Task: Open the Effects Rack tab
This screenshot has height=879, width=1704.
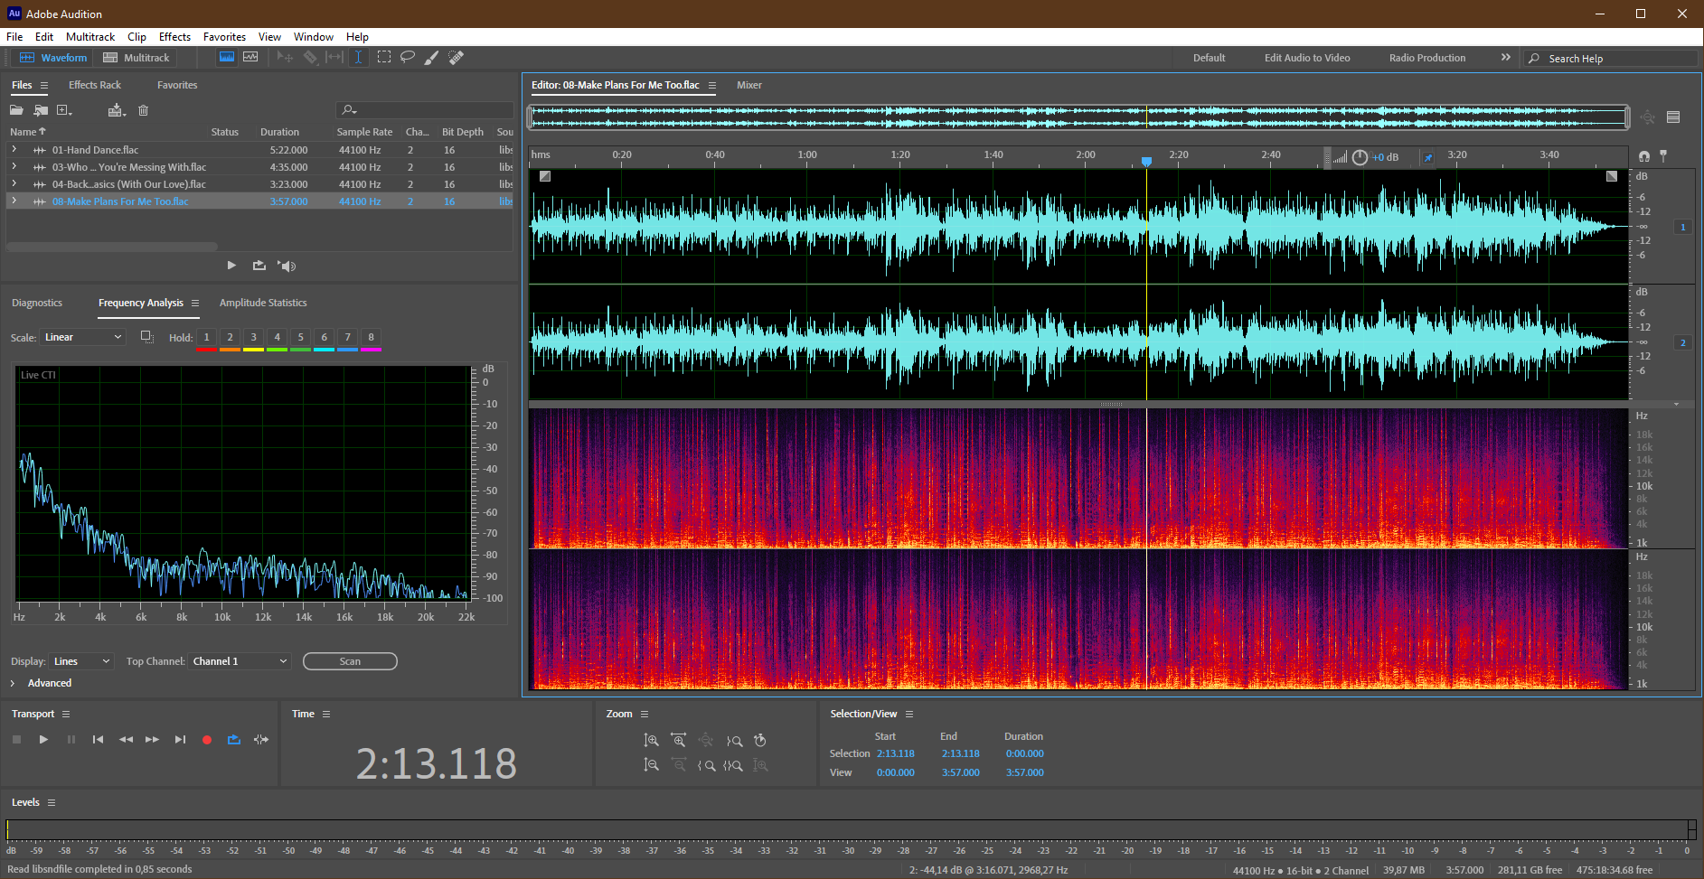Action: pos(95,85)
